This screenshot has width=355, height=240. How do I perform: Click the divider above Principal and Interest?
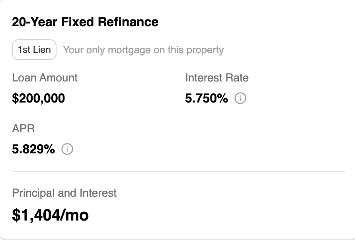[177, 172]
